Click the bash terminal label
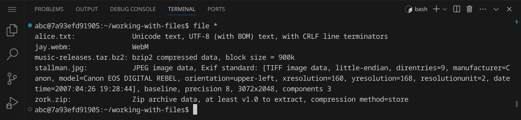Image resolution: width=521 pixels, height=120 pixels. (421, 9)
